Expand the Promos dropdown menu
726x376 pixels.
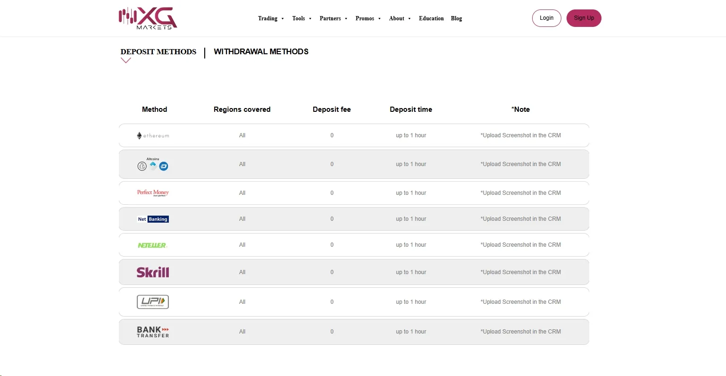(x=368, y=18)
